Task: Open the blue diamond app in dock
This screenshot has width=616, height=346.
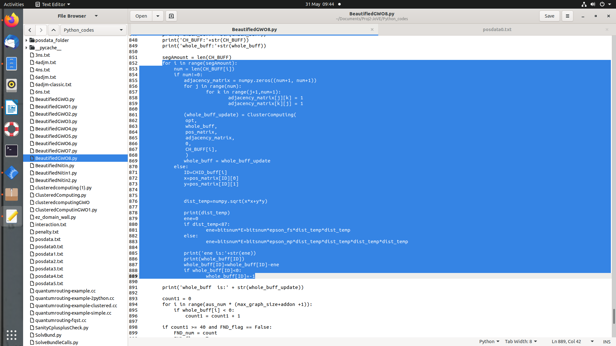Action: (12, 173)
